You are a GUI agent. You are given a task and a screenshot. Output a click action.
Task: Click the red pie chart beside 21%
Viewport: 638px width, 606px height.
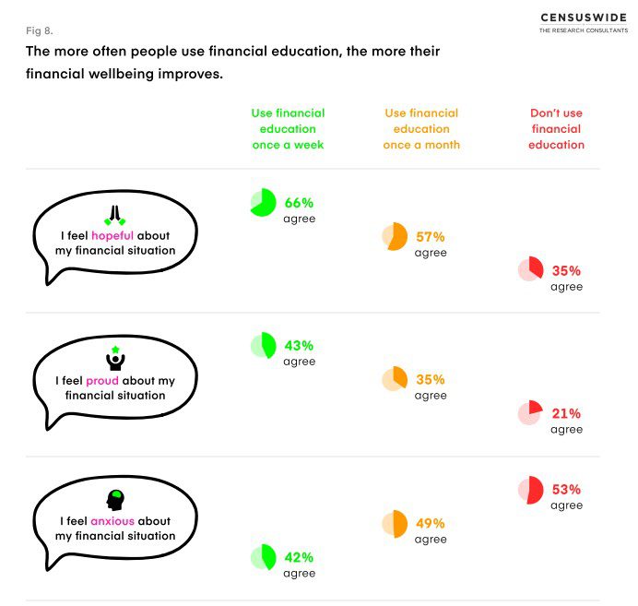point(530,413)
